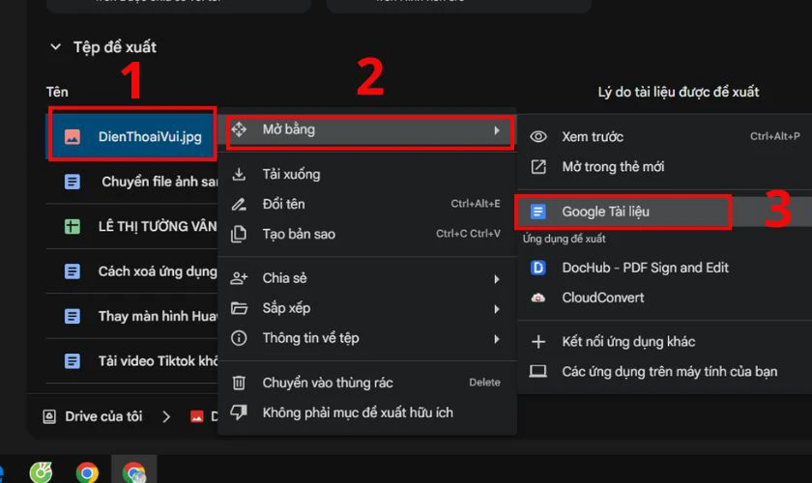Open the file with Google Tài liệu
Viewport: 812px width, 483px height.
pos(665,212)
